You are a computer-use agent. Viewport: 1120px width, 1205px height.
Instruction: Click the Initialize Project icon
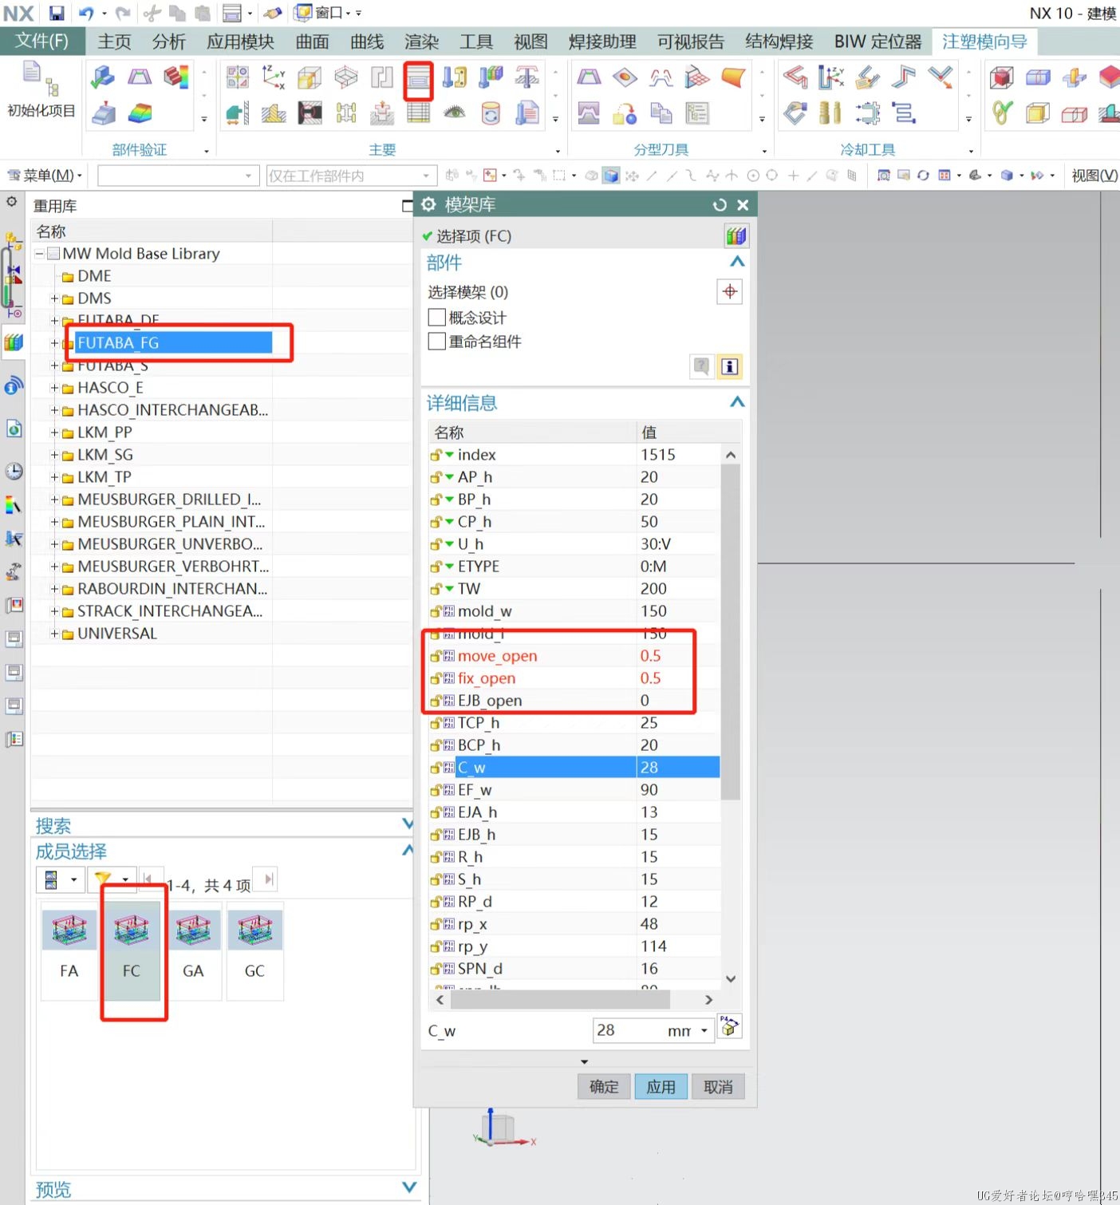click(x=40, y=91)
